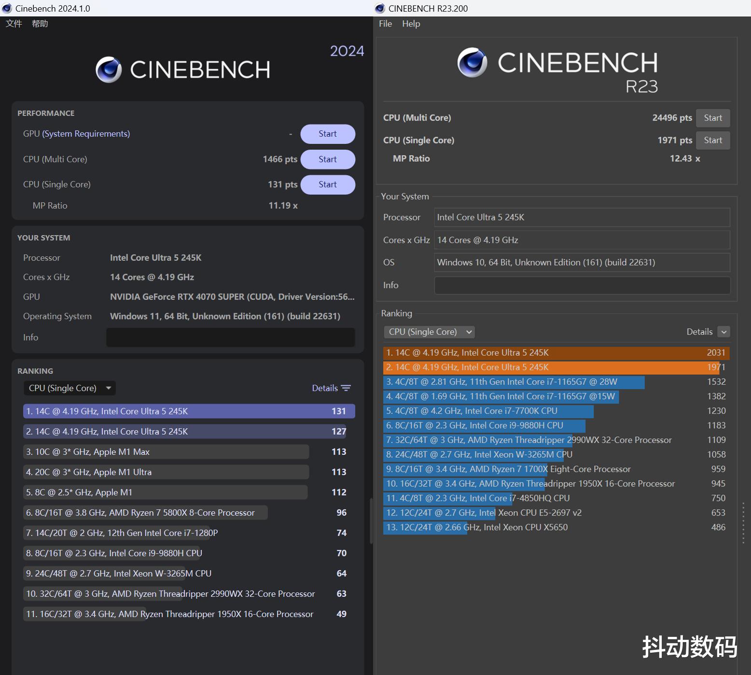Click the Cinebench 2024 sphere logo
Viewport: 751px width, 675px height.
[x=109, y=70]
